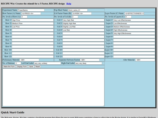Click the empty Col 9 field
The image size is (158, 118).
[83, 47]
